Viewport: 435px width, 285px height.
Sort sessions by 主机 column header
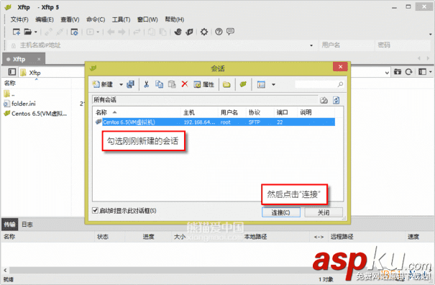click(x=199, y=112)
